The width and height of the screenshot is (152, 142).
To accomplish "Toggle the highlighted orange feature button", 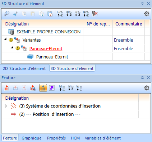I will pos(43,88).
